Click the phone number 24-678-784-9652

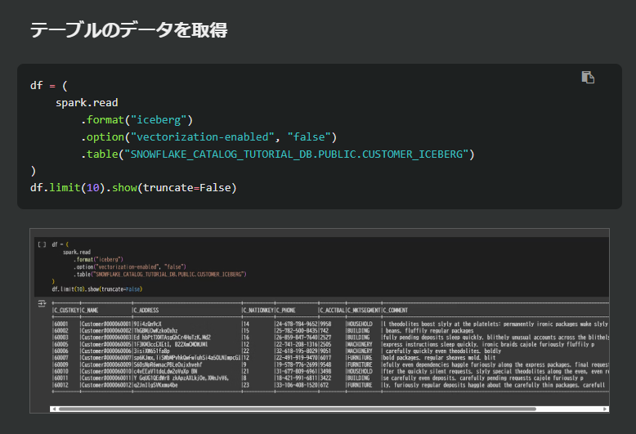click(297, 324)
